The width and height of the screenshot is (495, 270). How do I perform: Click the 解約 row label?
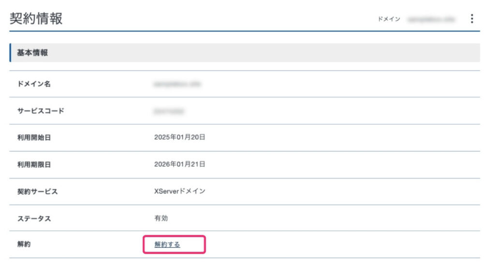pos(24,244)
